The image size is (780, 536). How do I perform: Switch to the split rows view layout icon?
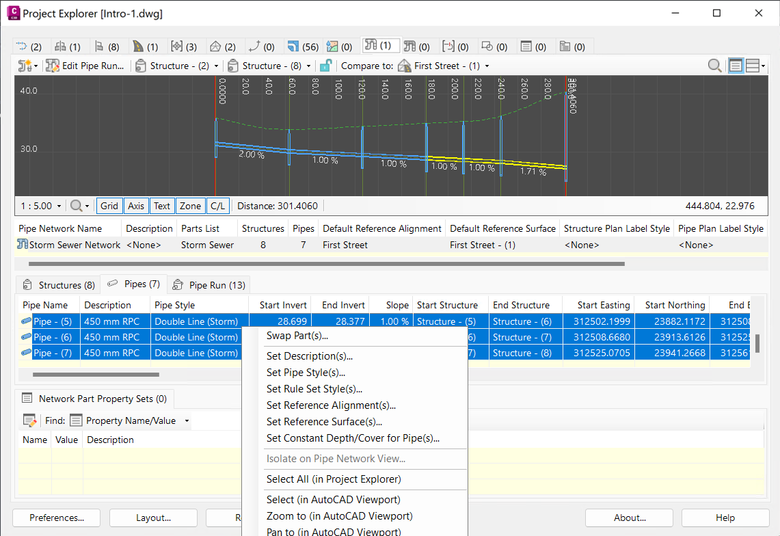753,66
